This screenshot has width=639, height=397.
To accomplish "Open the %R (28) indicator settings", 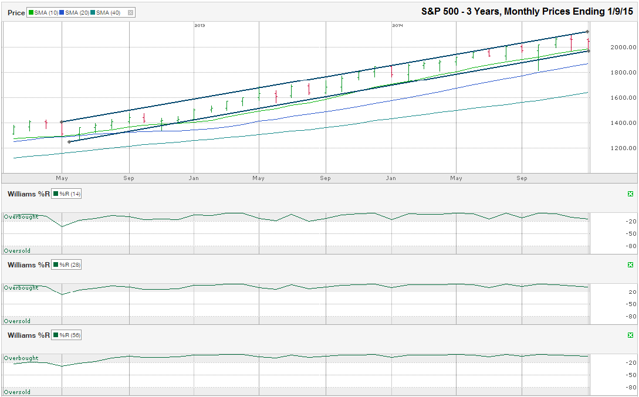I will 66,264.
